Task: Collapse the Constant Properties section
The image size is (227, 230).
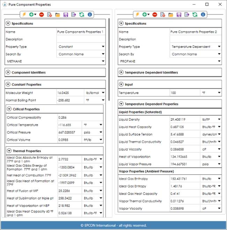Action: pos(8,84)
